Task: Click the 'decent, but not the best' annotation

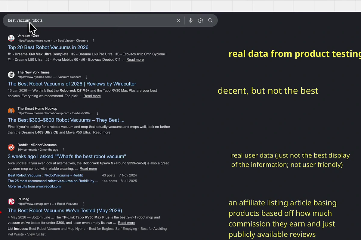Action: (268, 91)
